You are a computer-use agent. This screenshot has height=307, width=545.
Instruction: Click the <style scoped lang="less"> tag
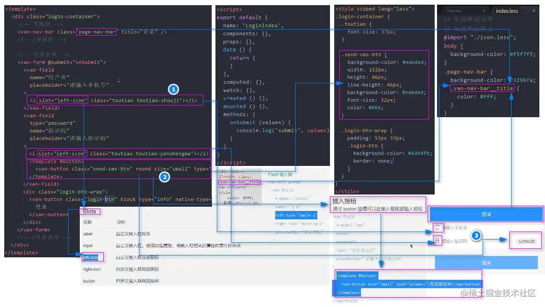tap(375, 9)
